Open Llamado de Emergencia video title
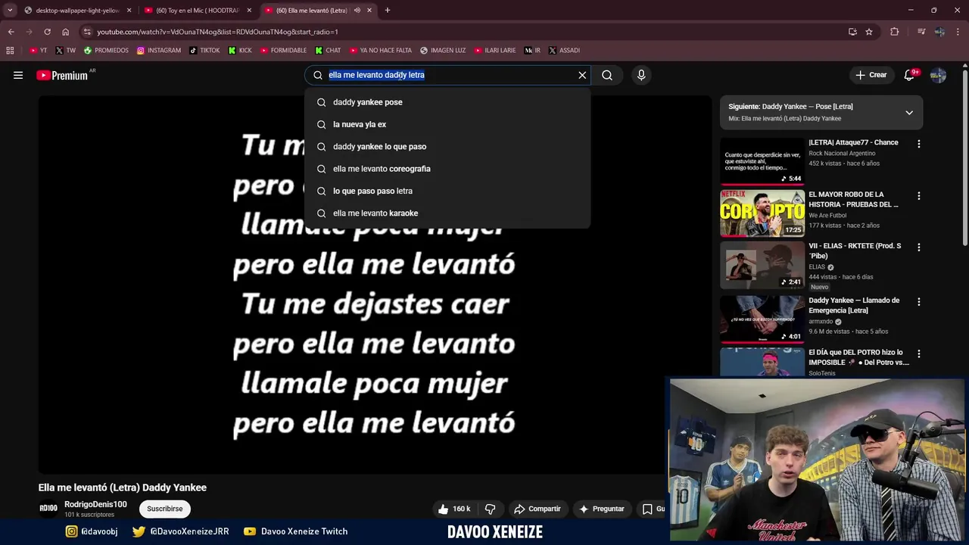 (854, 305)
